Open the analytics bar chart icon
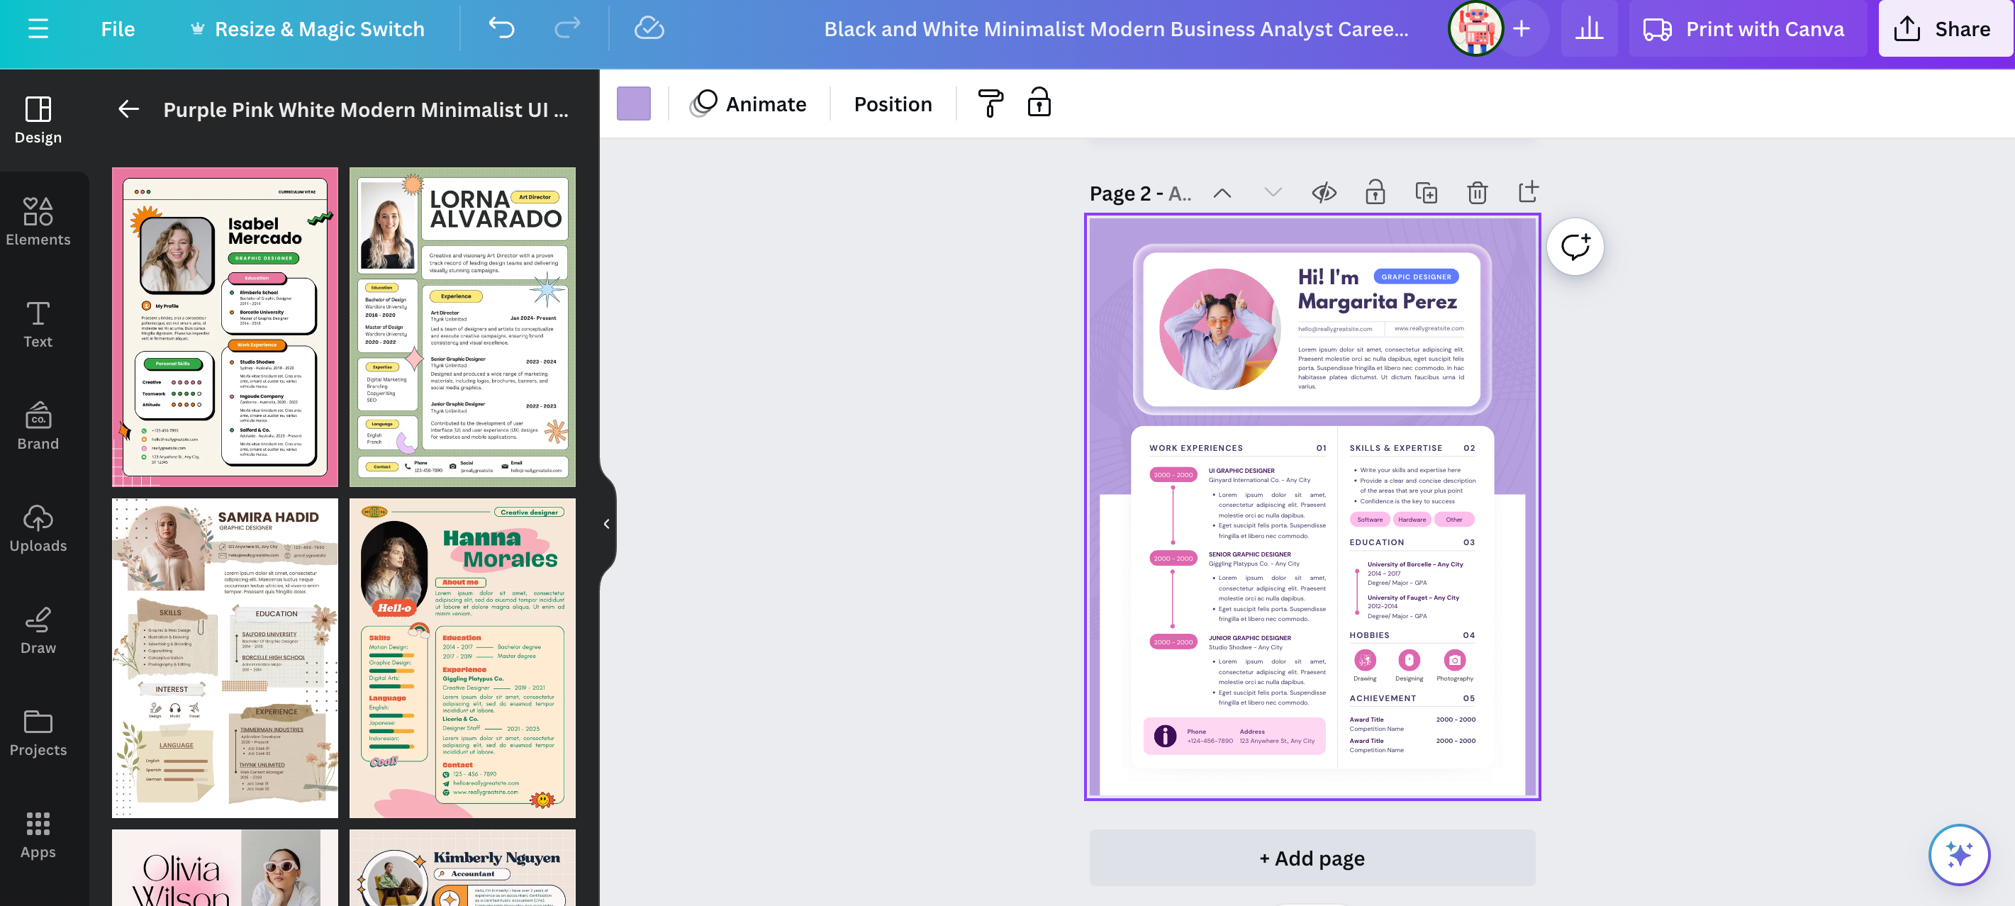 [1589, 29]
